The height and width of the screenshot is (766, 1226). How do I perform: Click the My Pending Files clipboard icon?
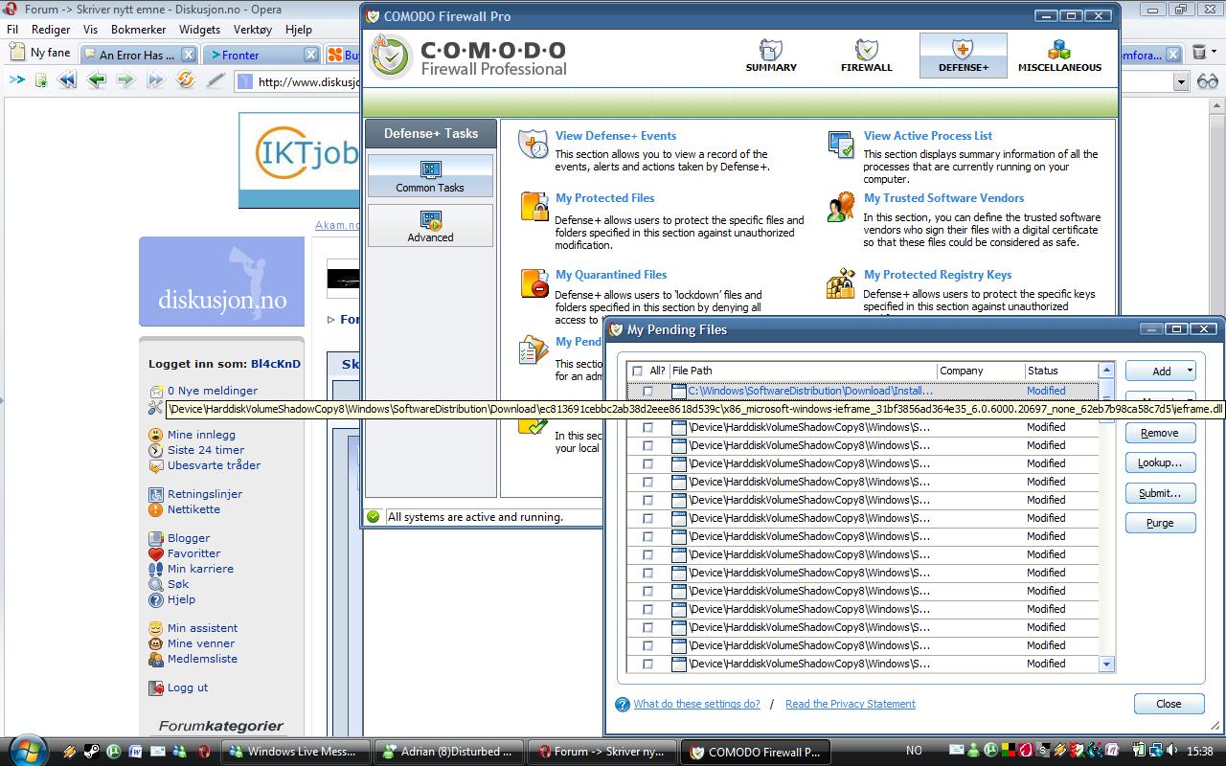(533, 349)
